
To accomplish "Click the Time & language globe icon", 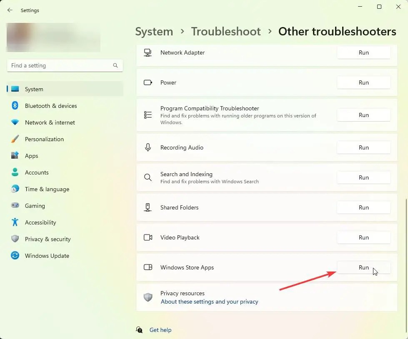I will [x=15, y=189].
